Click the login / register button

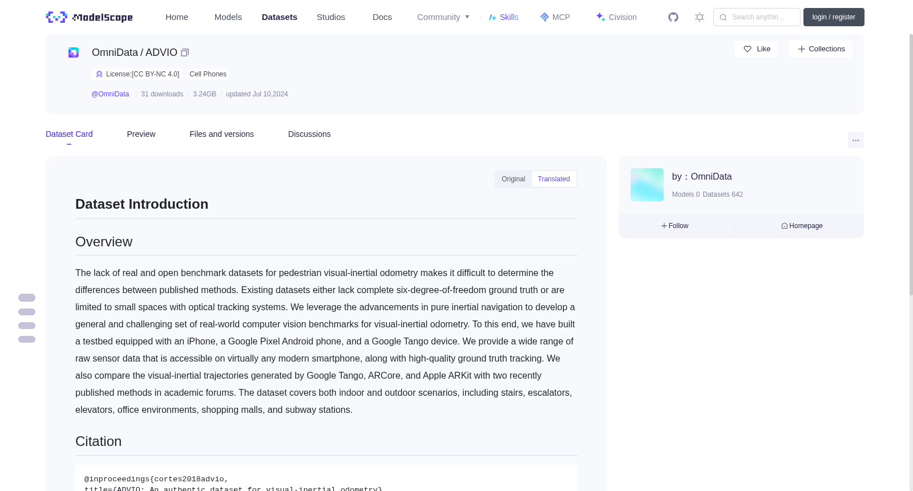834,17
